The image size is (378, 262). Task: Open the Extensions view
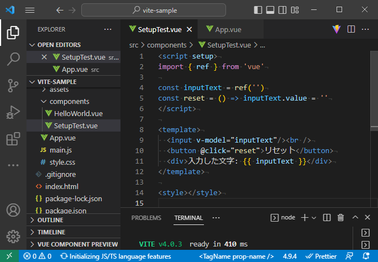13,139
